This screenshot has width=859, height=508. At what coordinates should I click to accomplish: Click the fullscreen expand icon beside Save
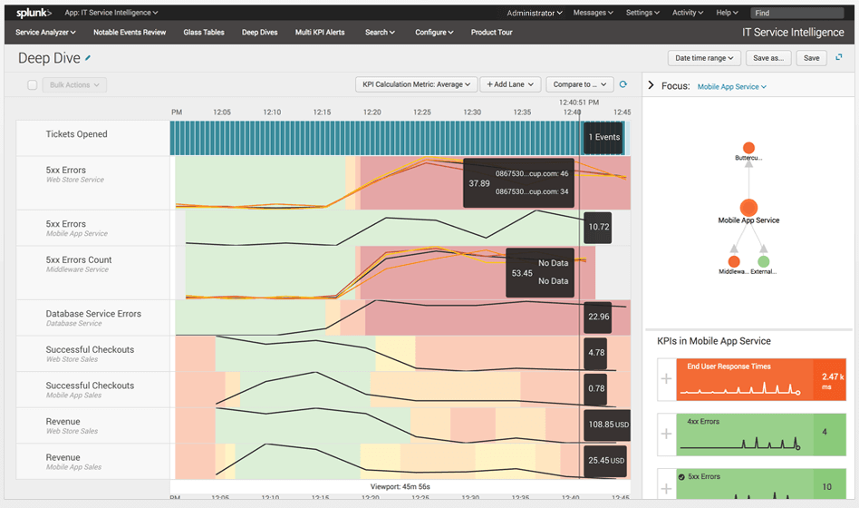(x=839, y=57)
